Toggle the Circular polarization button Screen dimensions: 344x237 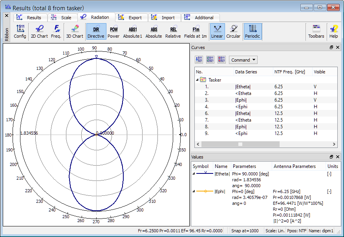click(233, 31)
